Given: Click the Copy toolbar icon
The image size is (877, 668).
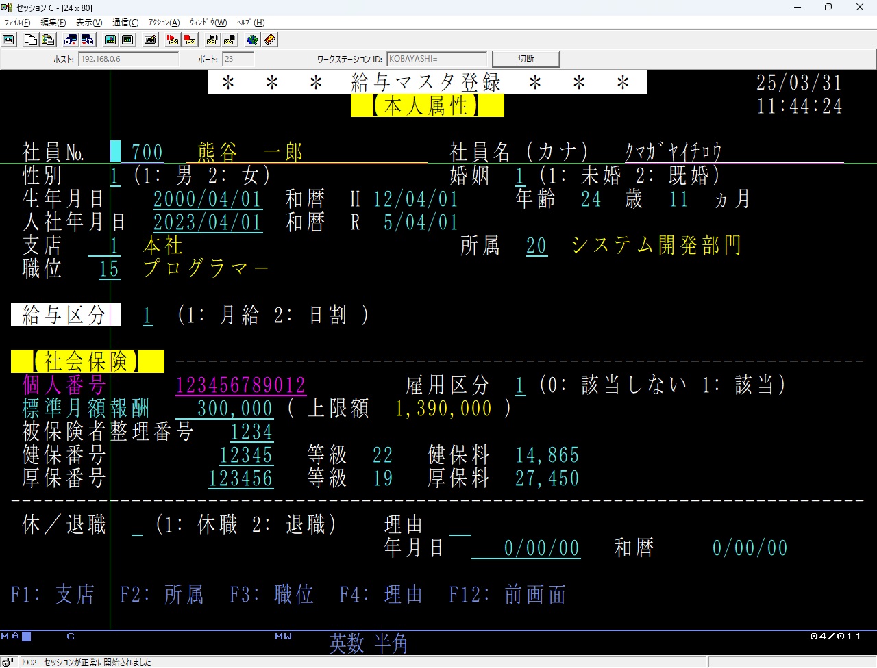Looking at the screenshot, I should pos(30,40).
